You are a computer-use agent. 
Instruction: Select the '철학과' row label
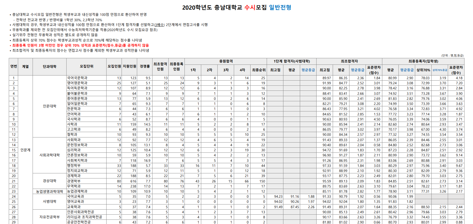click(72, 134)
